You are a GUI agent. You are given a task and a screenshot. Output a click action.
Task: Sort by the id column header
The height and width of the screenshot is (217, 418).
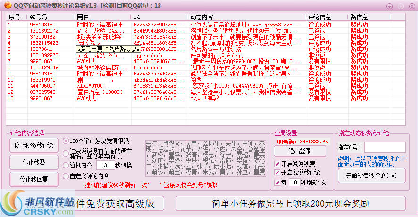coord(159,17)
